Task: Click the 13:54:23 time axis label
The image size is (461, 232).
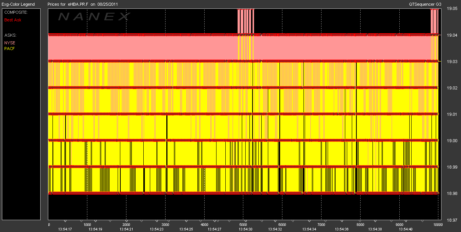Action: click(x=156, y=229)
